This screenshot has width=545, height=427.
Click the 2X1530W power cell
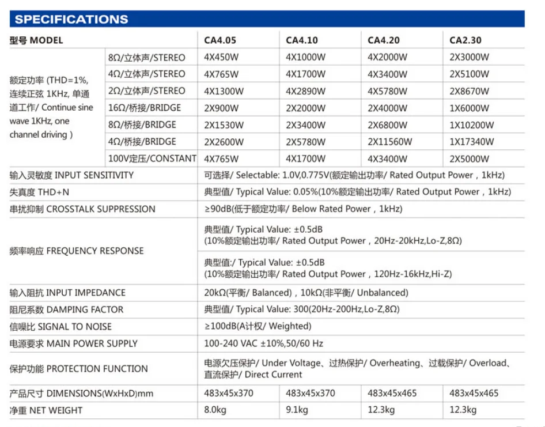[224, 125]
